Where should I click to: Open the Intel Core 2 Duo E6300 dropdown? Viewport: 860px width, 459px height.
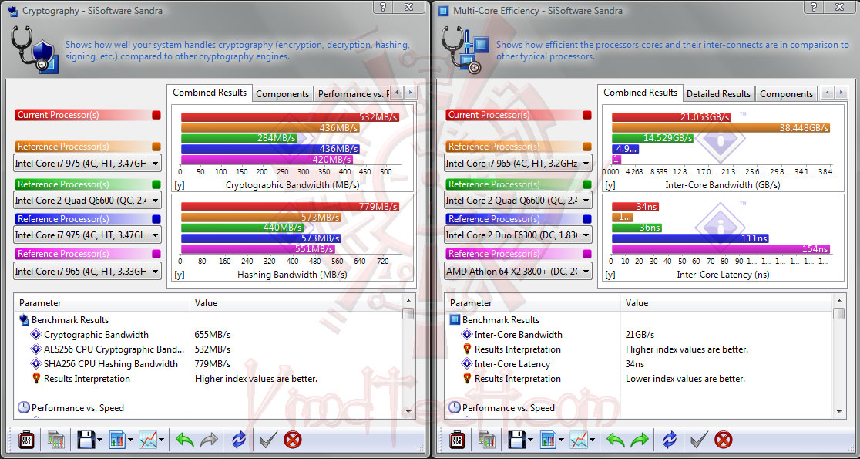(x=519, y=235)
